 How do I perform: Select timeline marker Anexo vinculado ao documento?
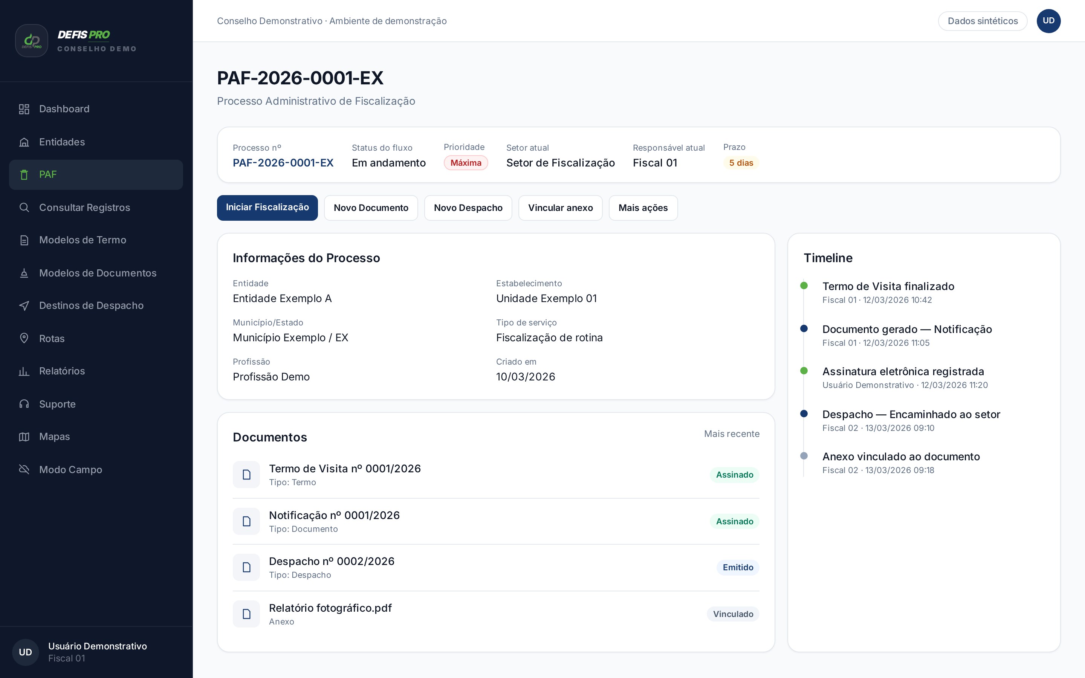[804, 456]
